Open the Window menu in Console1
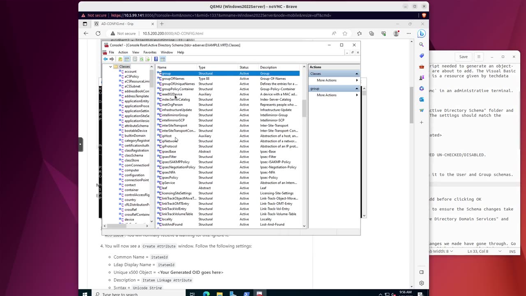Screen dimensions: 526x296 tap(167, 52)
